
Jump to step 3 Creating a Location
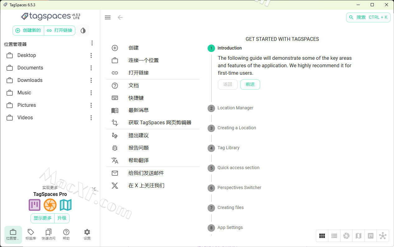[232, 128]
